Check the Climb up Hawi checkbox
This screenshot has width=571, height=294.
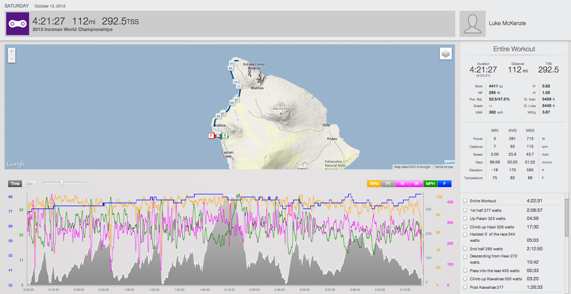coord(465,227)
